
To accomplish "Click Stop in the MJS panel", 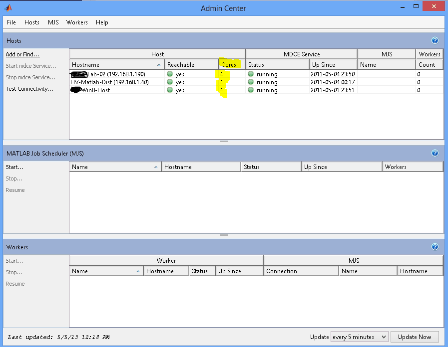I will (x=14, y=178).
